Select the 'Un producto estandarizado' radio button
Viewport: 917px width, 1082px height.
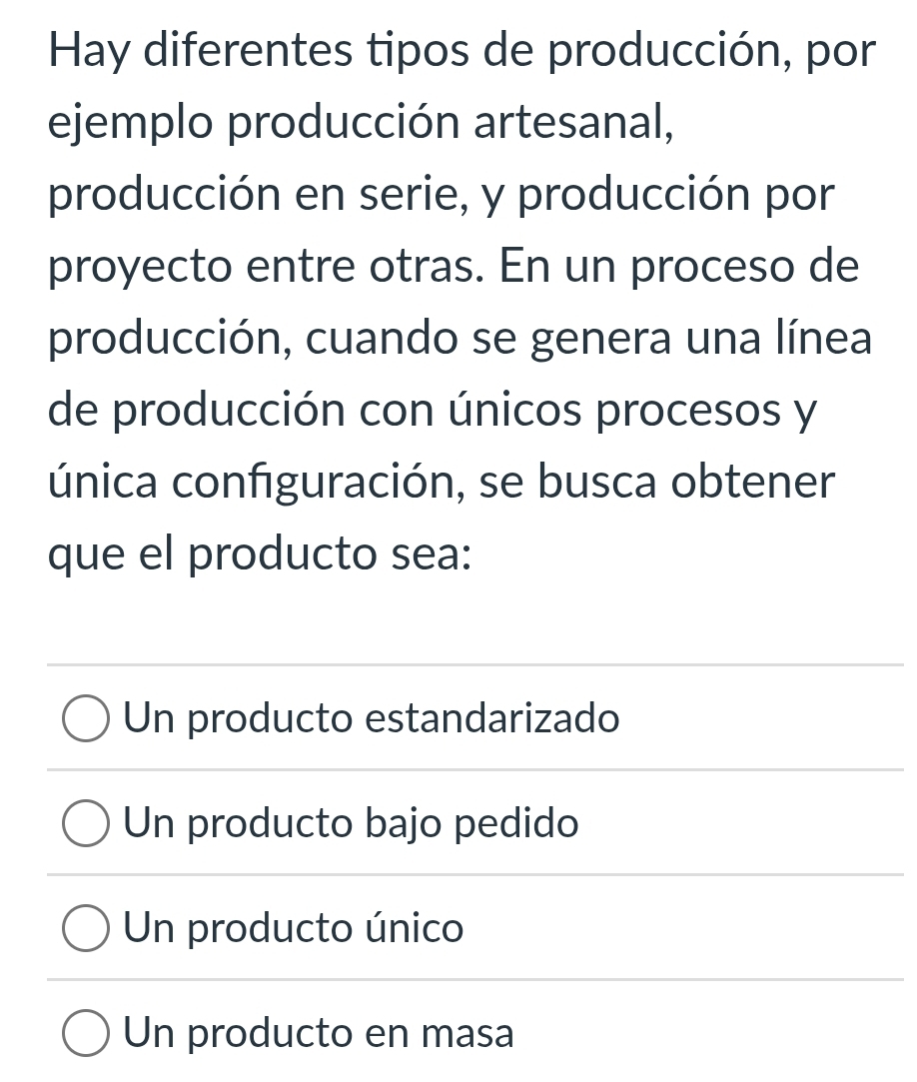86,719
